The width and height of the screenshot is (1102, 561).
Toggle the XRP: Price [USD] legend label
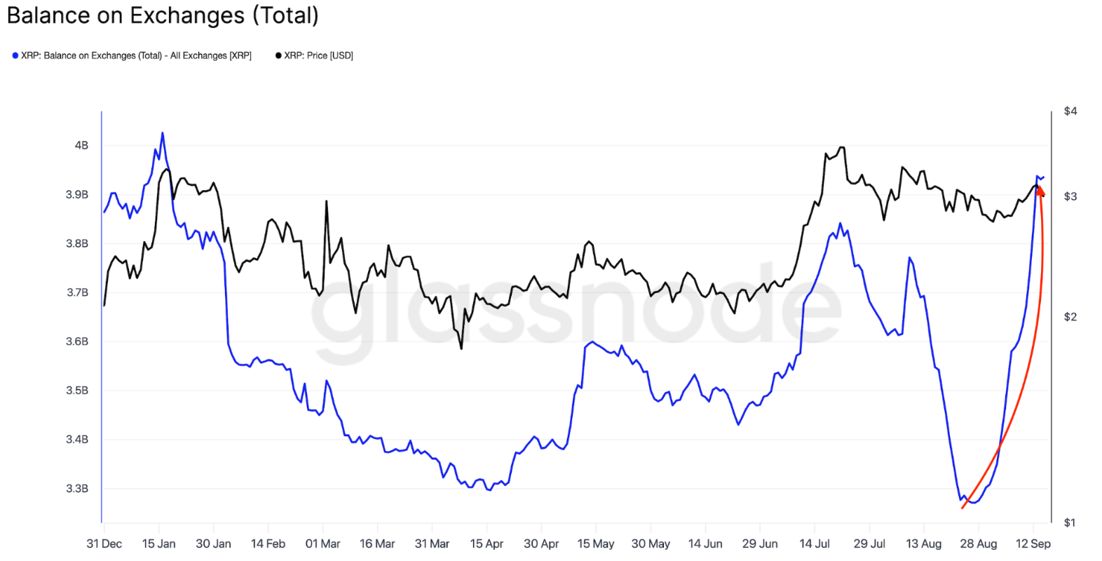point(319,55)
